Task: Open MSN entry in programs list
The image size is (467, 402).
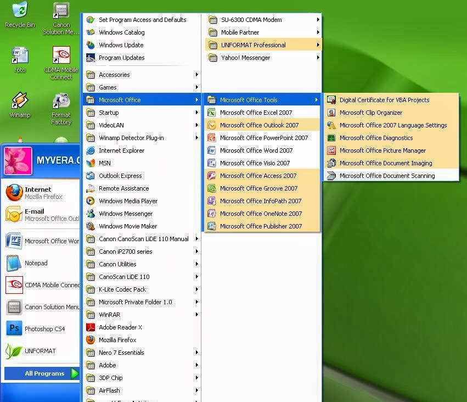Action: pos(142,163)
